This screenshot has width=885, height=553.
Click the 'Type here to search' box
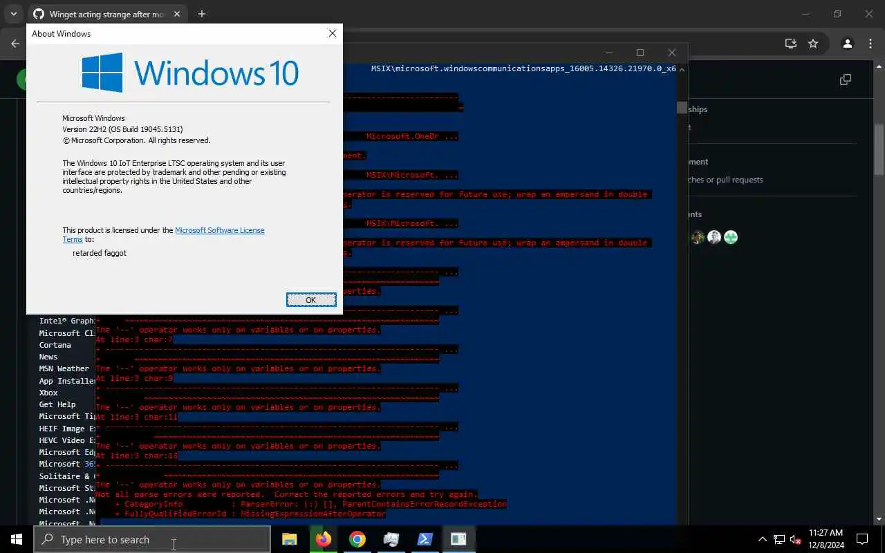pos(152,539)
